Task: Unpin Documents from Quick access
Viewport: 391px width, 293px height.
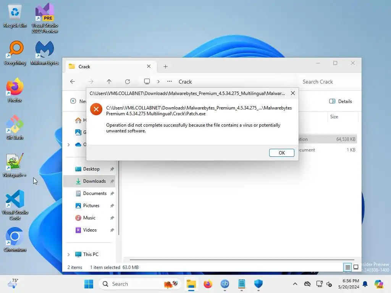Action: [x=112, y=193]
